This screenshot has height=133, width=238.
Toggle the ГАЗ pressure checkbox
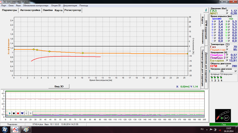pos(228,11)
